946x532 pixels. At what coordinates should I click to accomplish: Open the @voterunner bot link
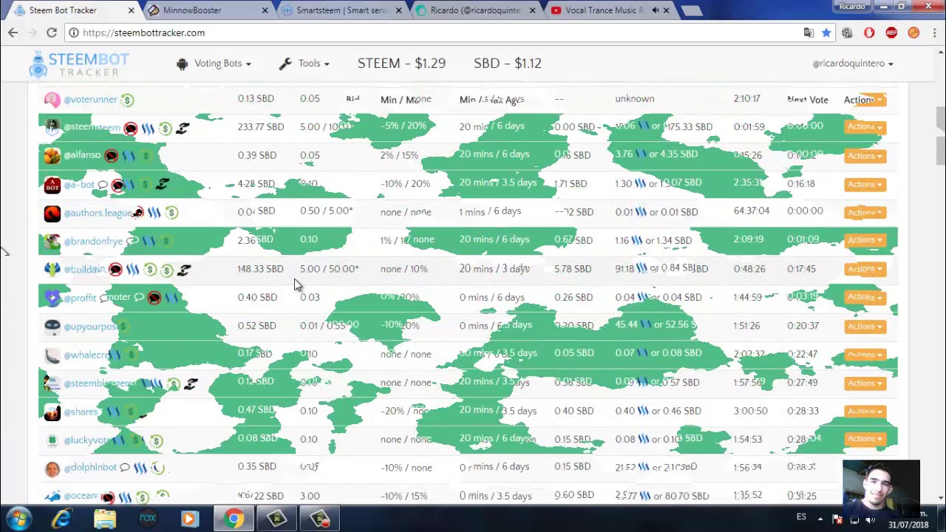[x=90, y=99]
